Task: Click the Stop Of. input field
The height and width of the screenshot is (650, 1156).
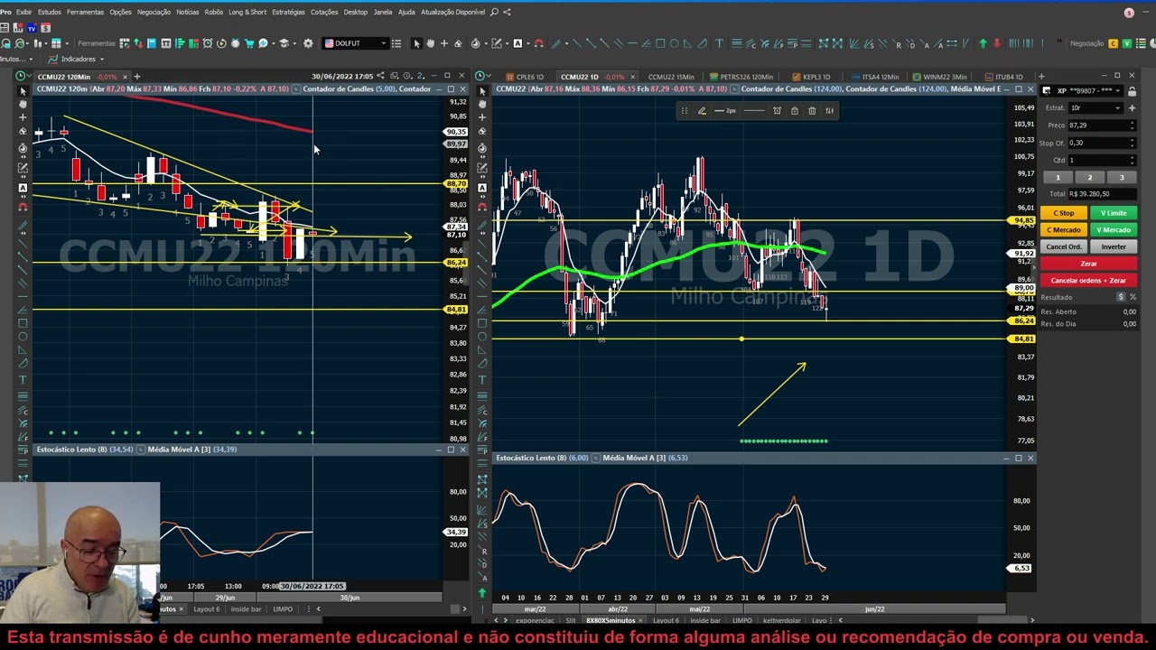Action: [x=1102, y=143]
